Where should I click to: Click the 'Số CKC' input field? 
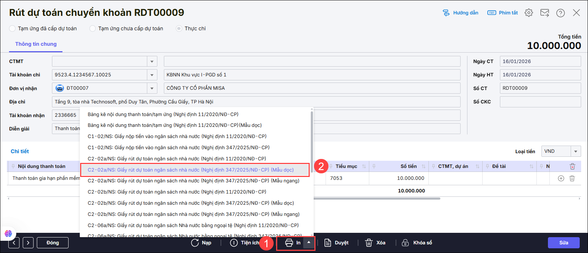click(x=540, y=102)
